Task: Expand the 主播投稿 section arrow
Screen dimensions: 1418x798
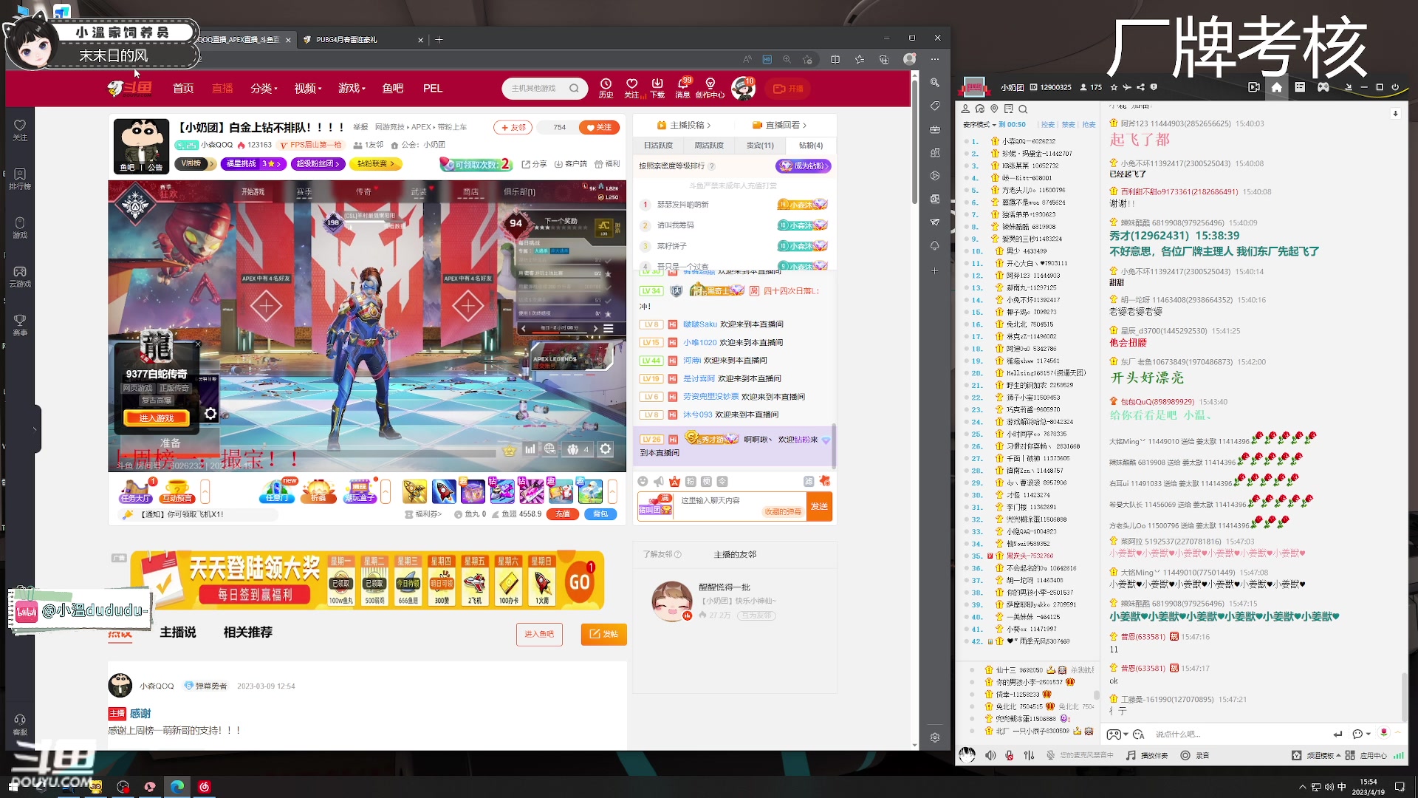Action: click(x=709, y=126)
